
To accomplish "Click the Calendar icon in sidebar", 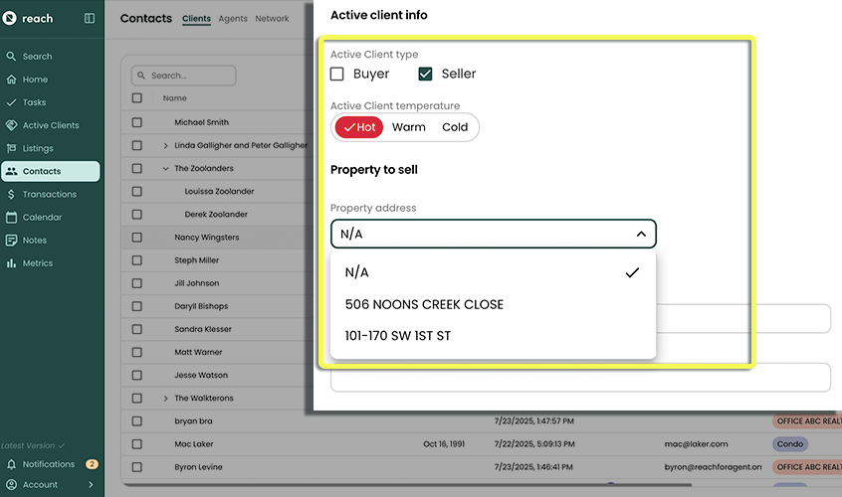I will click(x=12, y=217).
